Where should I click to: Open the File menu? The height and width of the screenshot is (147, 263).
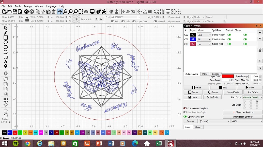click(3, 6)
